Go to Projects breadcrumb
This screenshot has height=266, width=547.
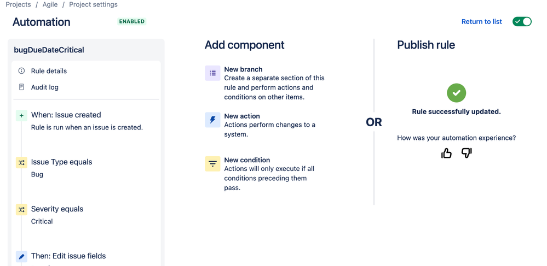[18, 4]
